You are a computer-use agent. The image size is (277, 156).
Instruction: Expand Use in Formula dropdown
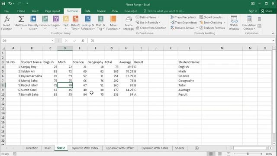pyautogui.click(x=160, y=23)
